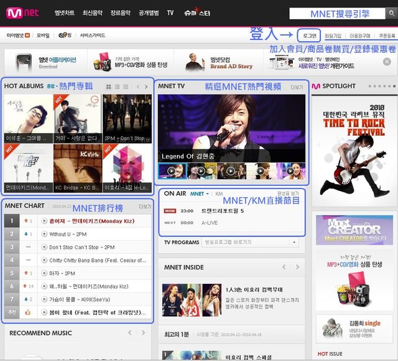Switch Hot Albums to list view
This screenshot has width=398, height=361.
coord(118,87)
